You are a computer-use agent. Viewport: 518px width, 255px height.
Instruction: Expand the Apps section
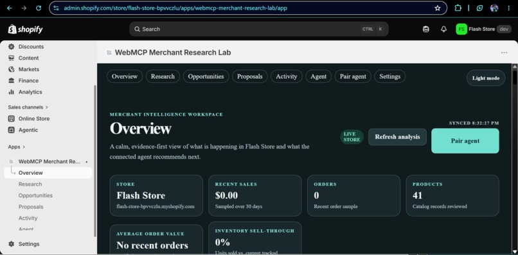[x=17, y=146]
